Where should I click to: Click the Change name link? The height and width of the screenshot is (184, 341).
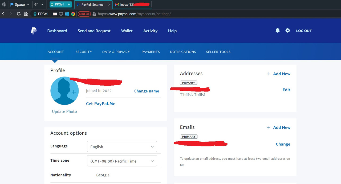click(147, 91)
